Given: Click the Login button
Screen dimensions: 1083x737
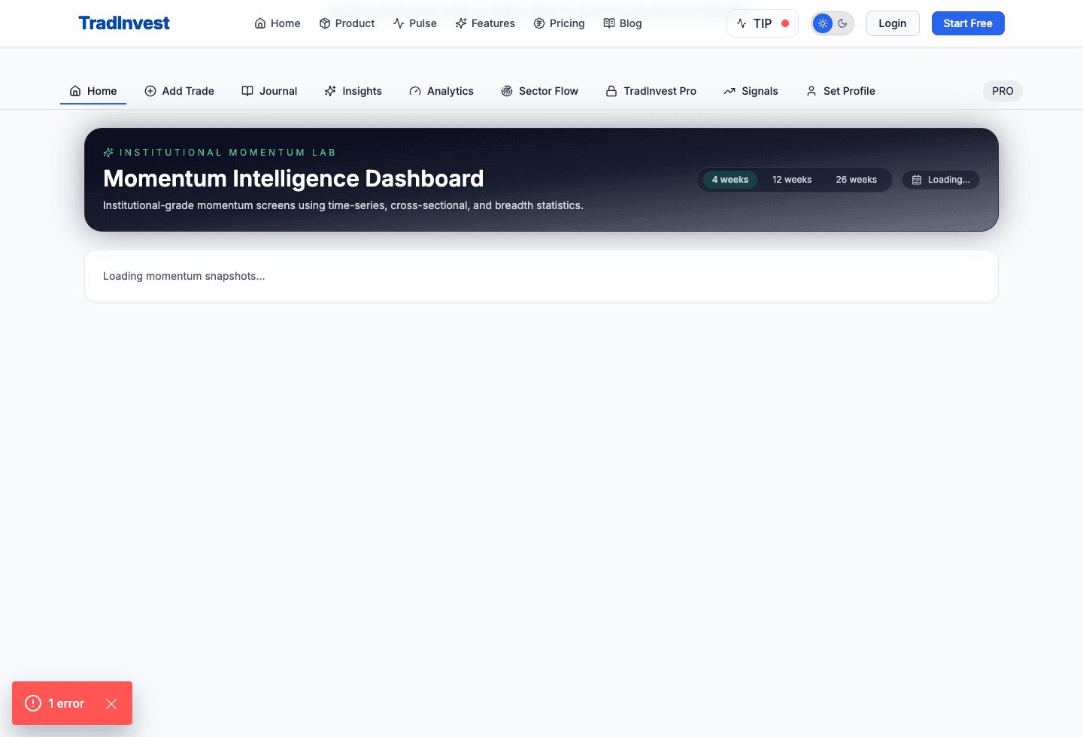Looking at the screenshot, I should pyautogui.click(x=893, y=23).
